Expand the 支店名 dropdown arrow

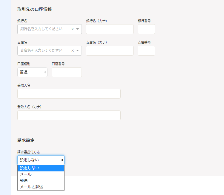(x=78, y=51)
